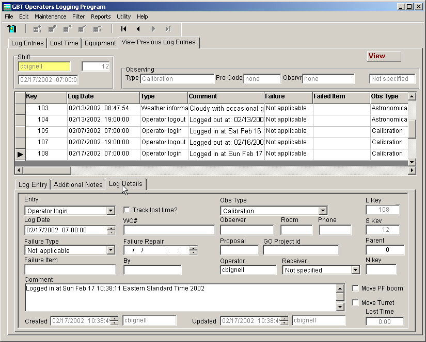Click the edit record toolbar icon
This screenshot has width=426, height=342.
click(x=53, y=29)
